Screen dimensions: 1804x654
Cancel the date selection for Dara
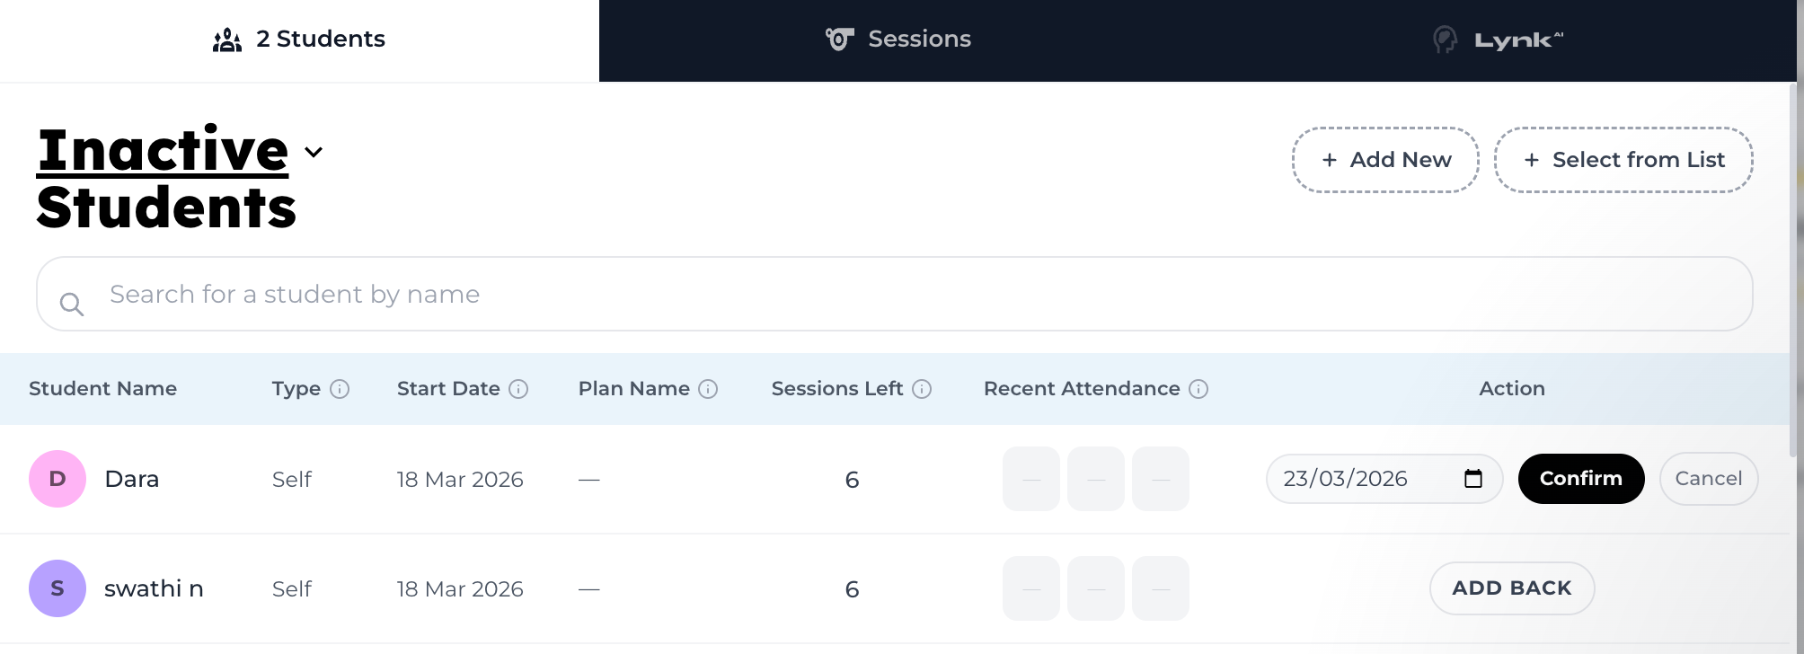pos(1709,479)
